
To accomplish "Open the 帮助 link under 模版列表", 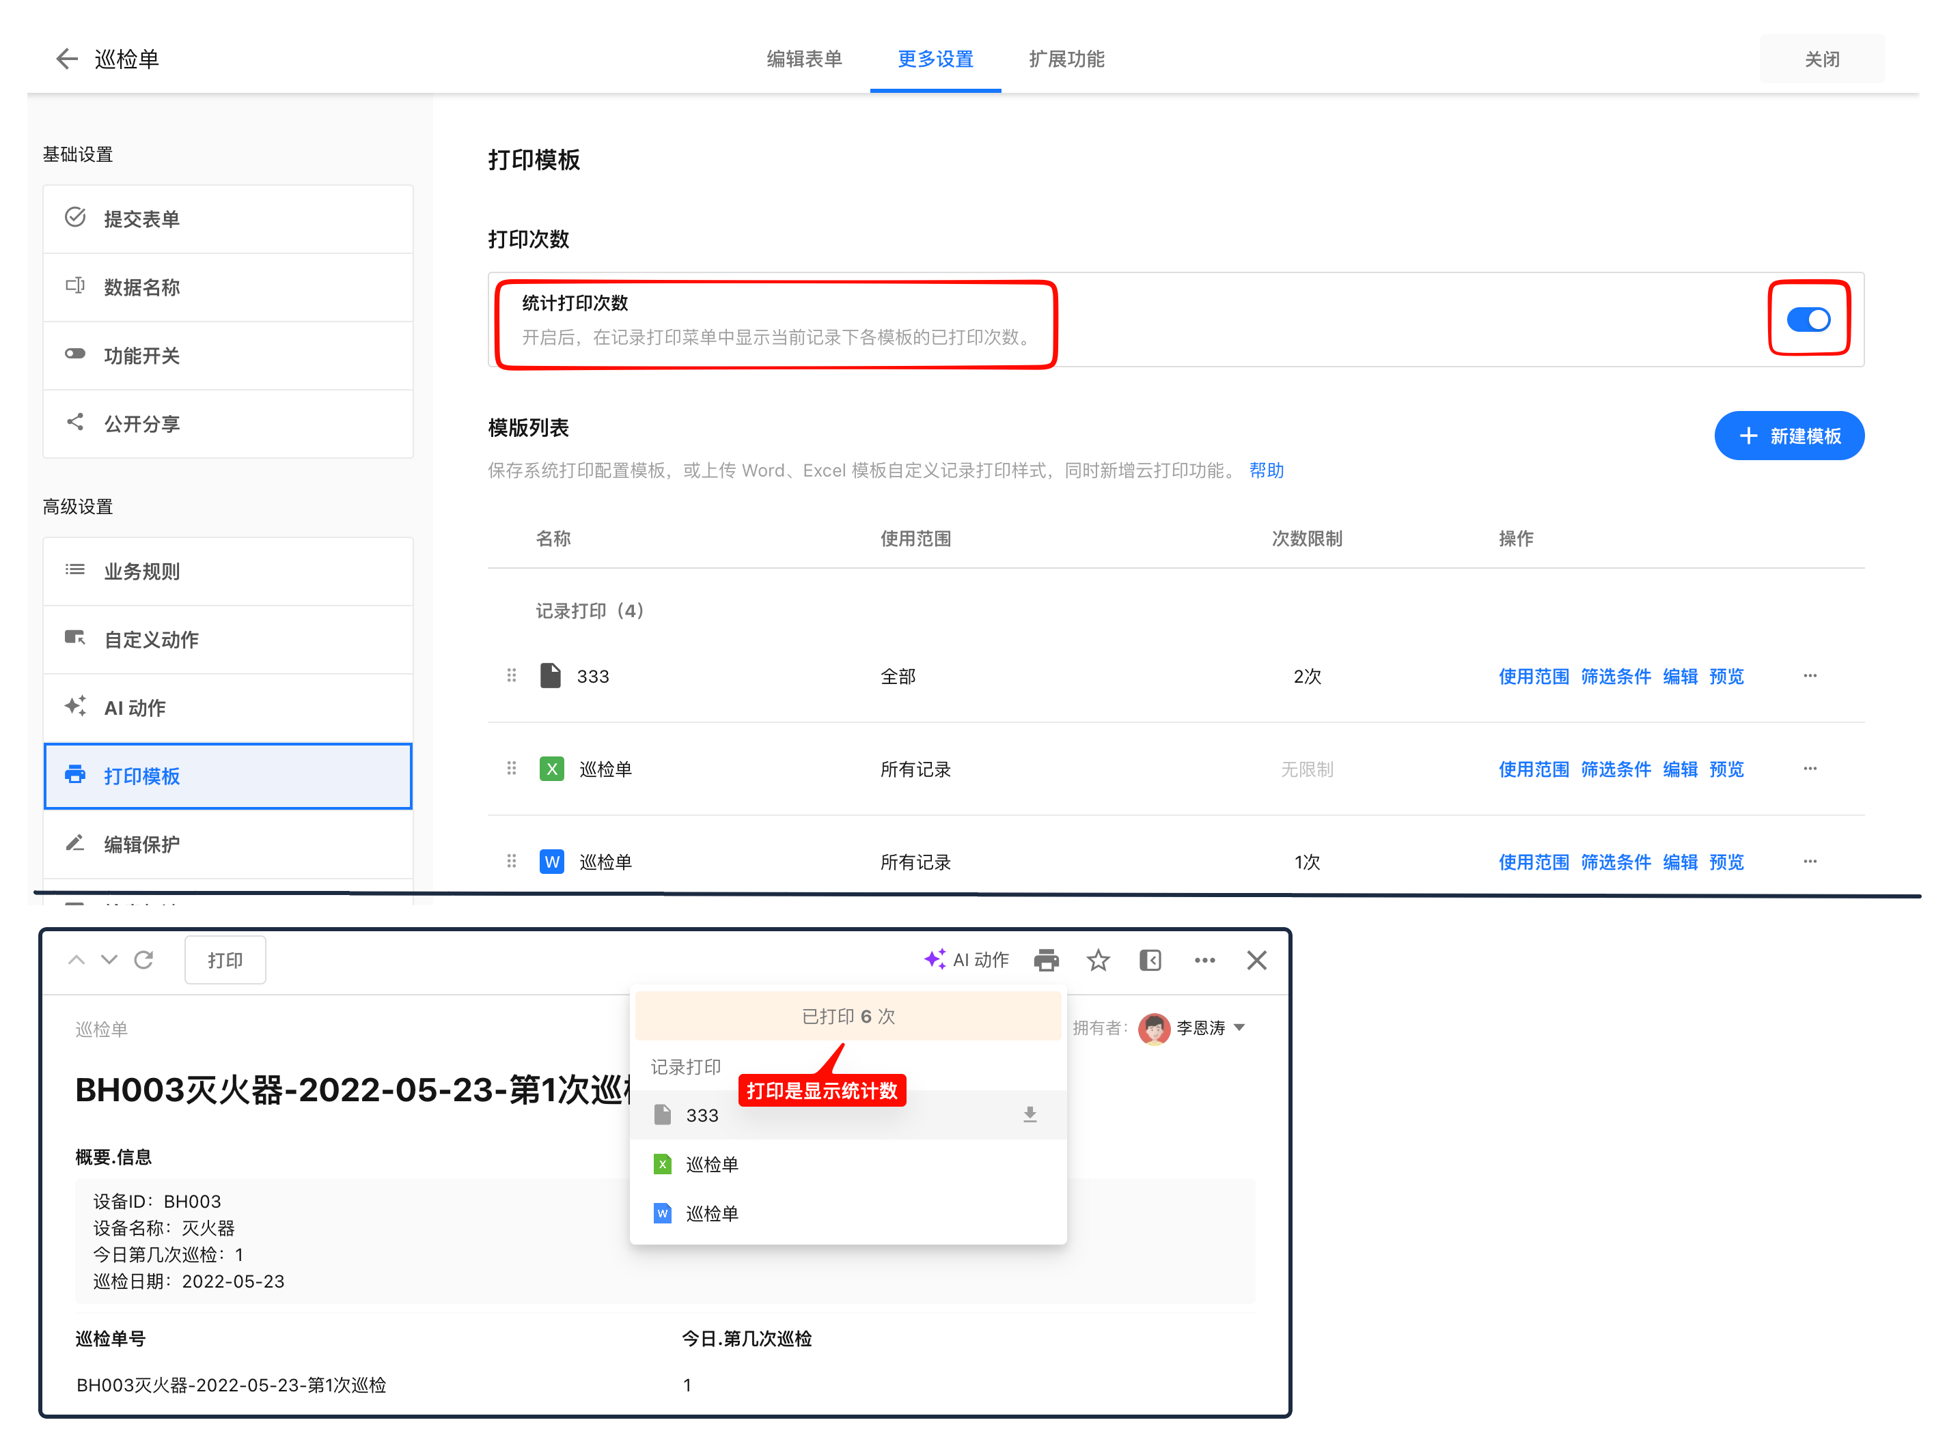I will click(1266, 471).
